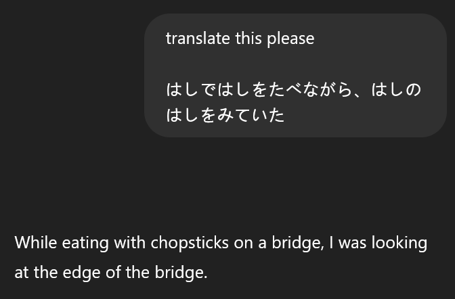Click the word "please" in the message
455x299 pixels.
click(x=290, y=39)
